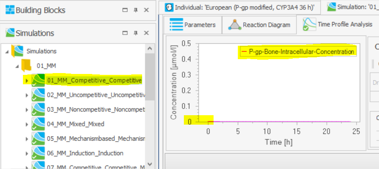
Task: Open the Parameters tab
Action: pos(193,25)
